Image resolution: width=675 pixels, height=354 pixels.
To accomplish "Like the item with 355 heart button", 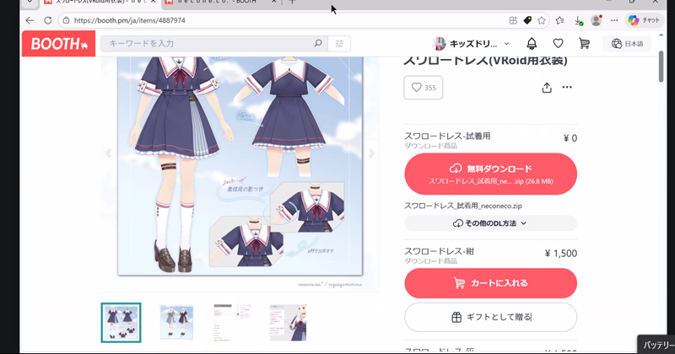I will coord(424,88).
